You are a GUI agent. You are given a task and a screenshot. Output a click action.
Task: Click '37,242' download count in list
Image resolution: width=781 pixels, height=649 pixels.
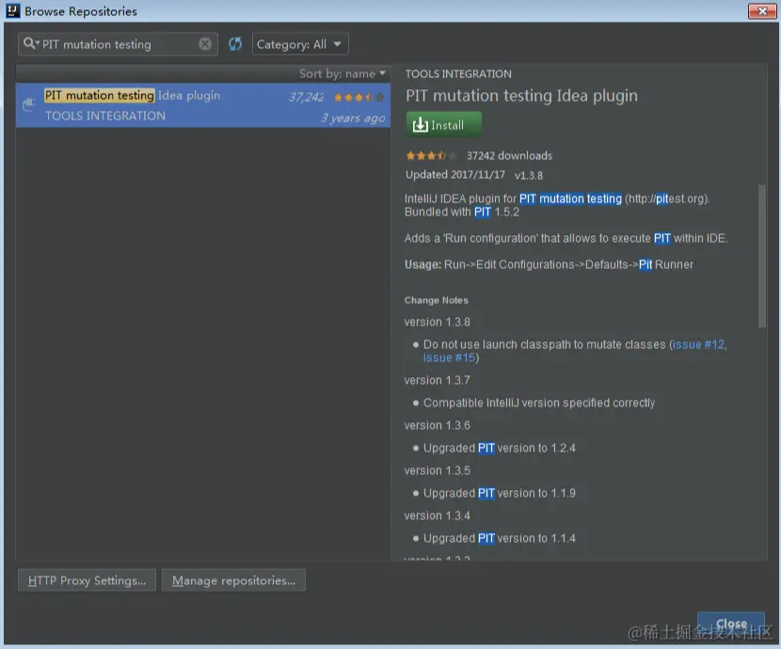307,97
